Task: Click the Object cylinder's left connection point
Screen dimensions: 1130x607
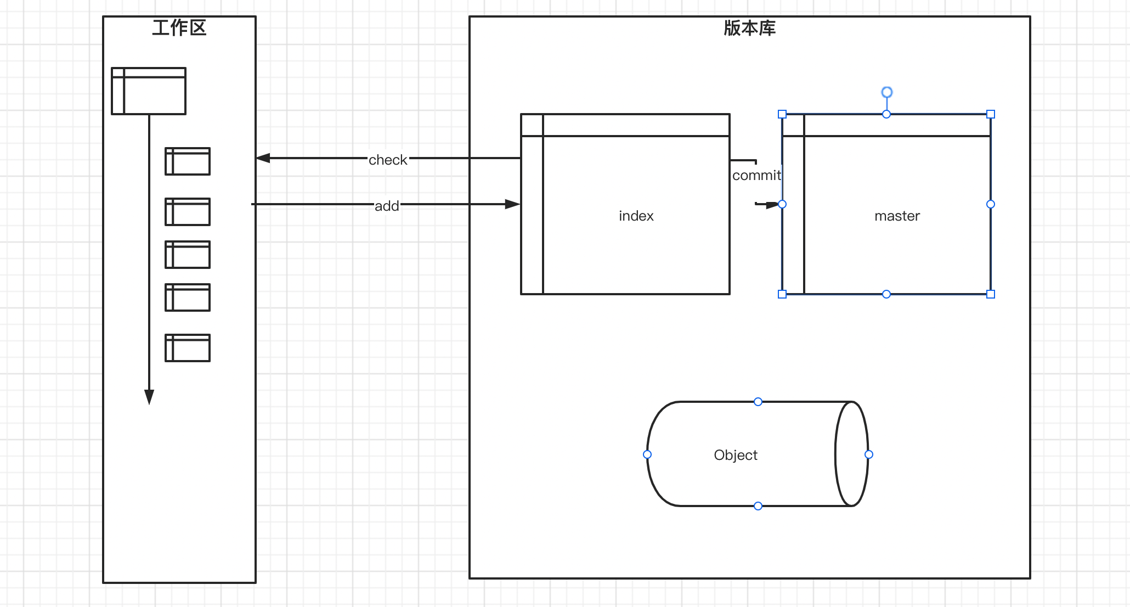Action: (647, 454)
